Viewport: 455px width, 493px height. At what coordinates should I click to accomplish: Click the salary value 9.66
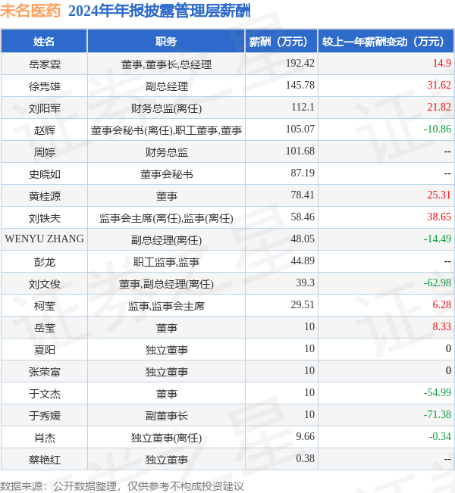305,436
